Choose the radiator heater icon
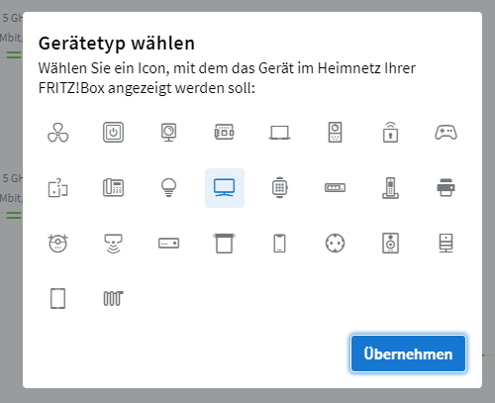The height and width of the screenshot is (403, 495). [113, 298]
